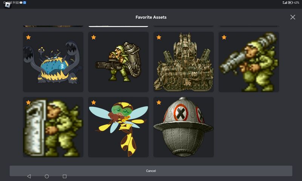
Task: Toggle the star on the bazooka soldier asset
Action: click(224, 37)
